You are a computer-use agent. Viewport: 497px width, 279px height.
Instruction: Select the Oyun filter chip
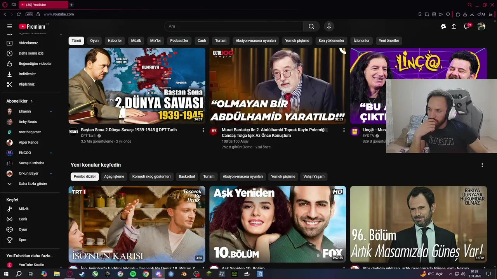pyautogui.click(x=94, y=40)
